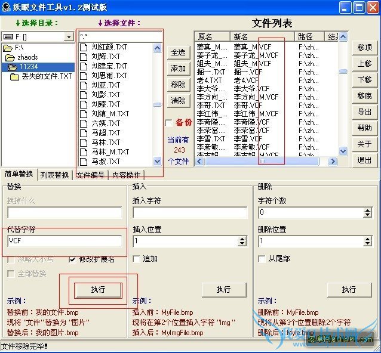Screen dimensions: 381x353
Task: Uncheck the 修改扩展名 checkbox
Action: tap(72, 259)
